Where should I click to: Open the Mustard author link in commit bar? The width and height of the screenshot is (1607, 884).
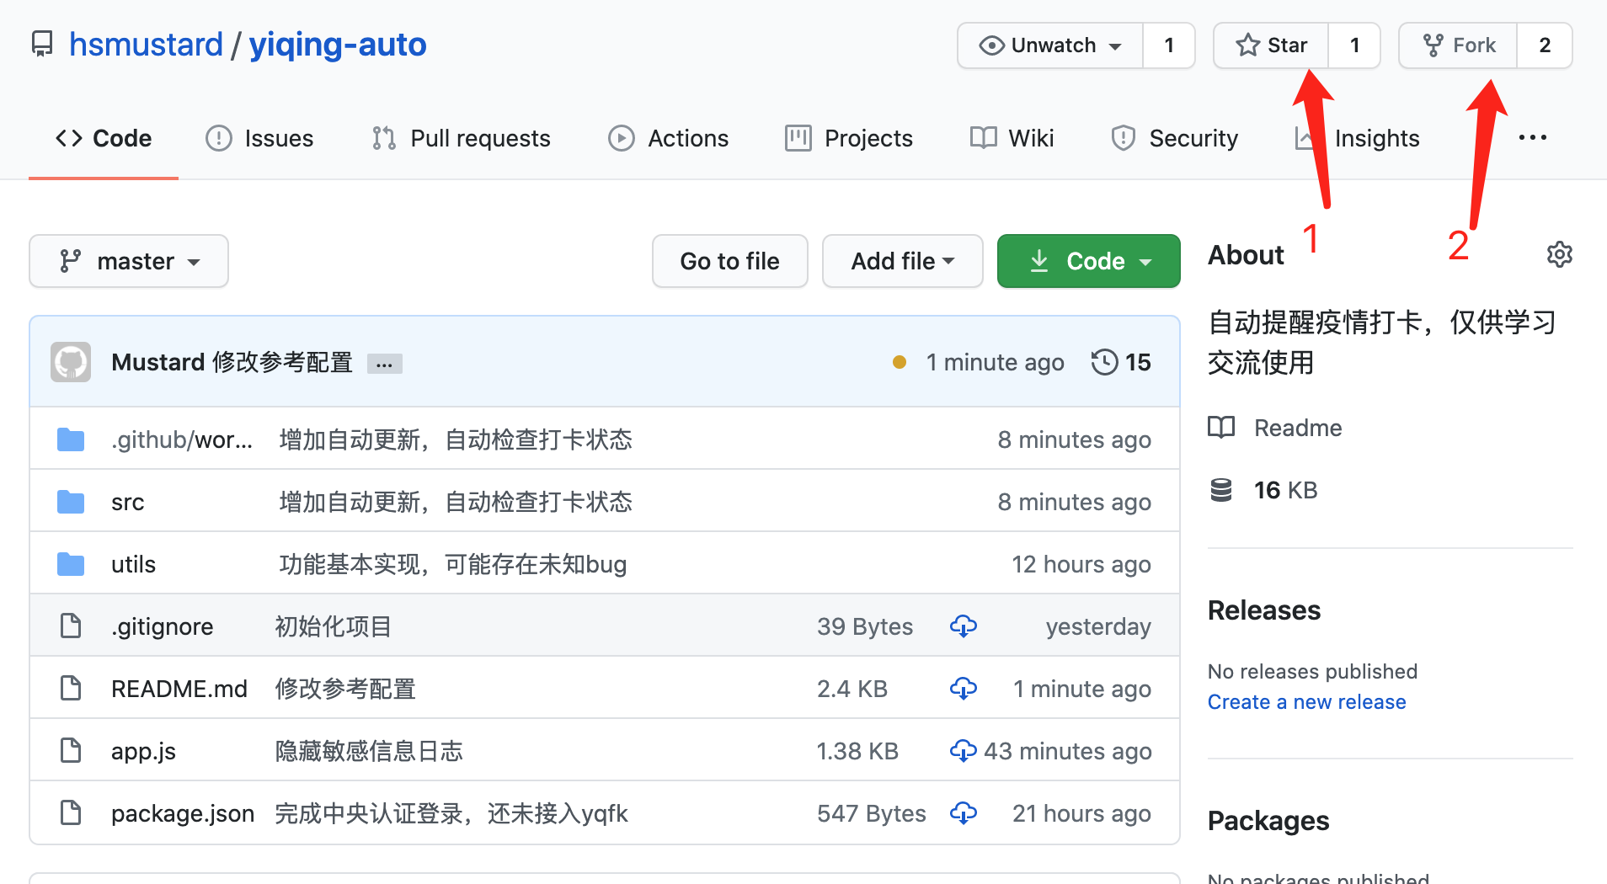click(x=158, y=362)
